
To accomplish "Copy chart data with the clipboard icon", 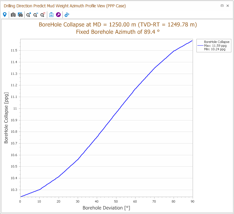I will 51,15.
